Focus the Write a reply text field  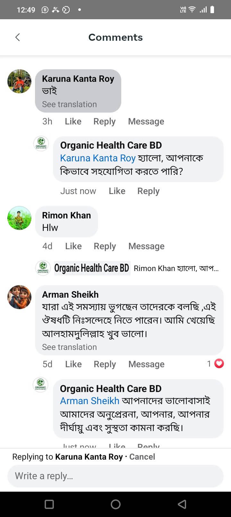116,476
